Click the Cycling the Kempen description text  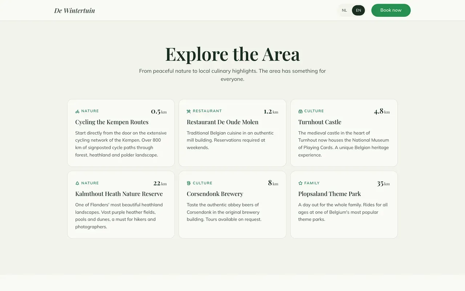tap(121, 144)
